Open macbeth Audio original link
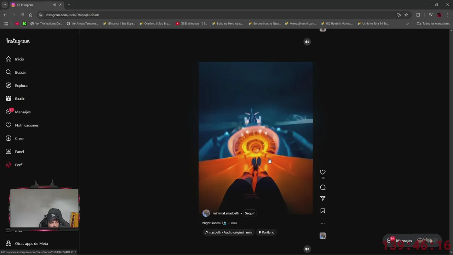The height and width of the screenshot is (255, 453). 229,232
